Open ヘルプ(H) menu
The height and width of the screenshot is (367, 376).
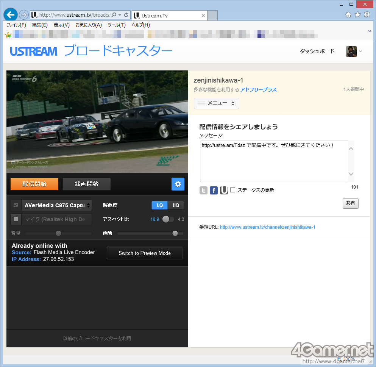(x=140, y=25)
